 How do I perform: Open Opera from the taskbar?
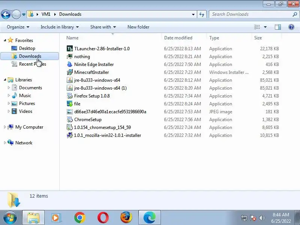[x=103, y=217]
